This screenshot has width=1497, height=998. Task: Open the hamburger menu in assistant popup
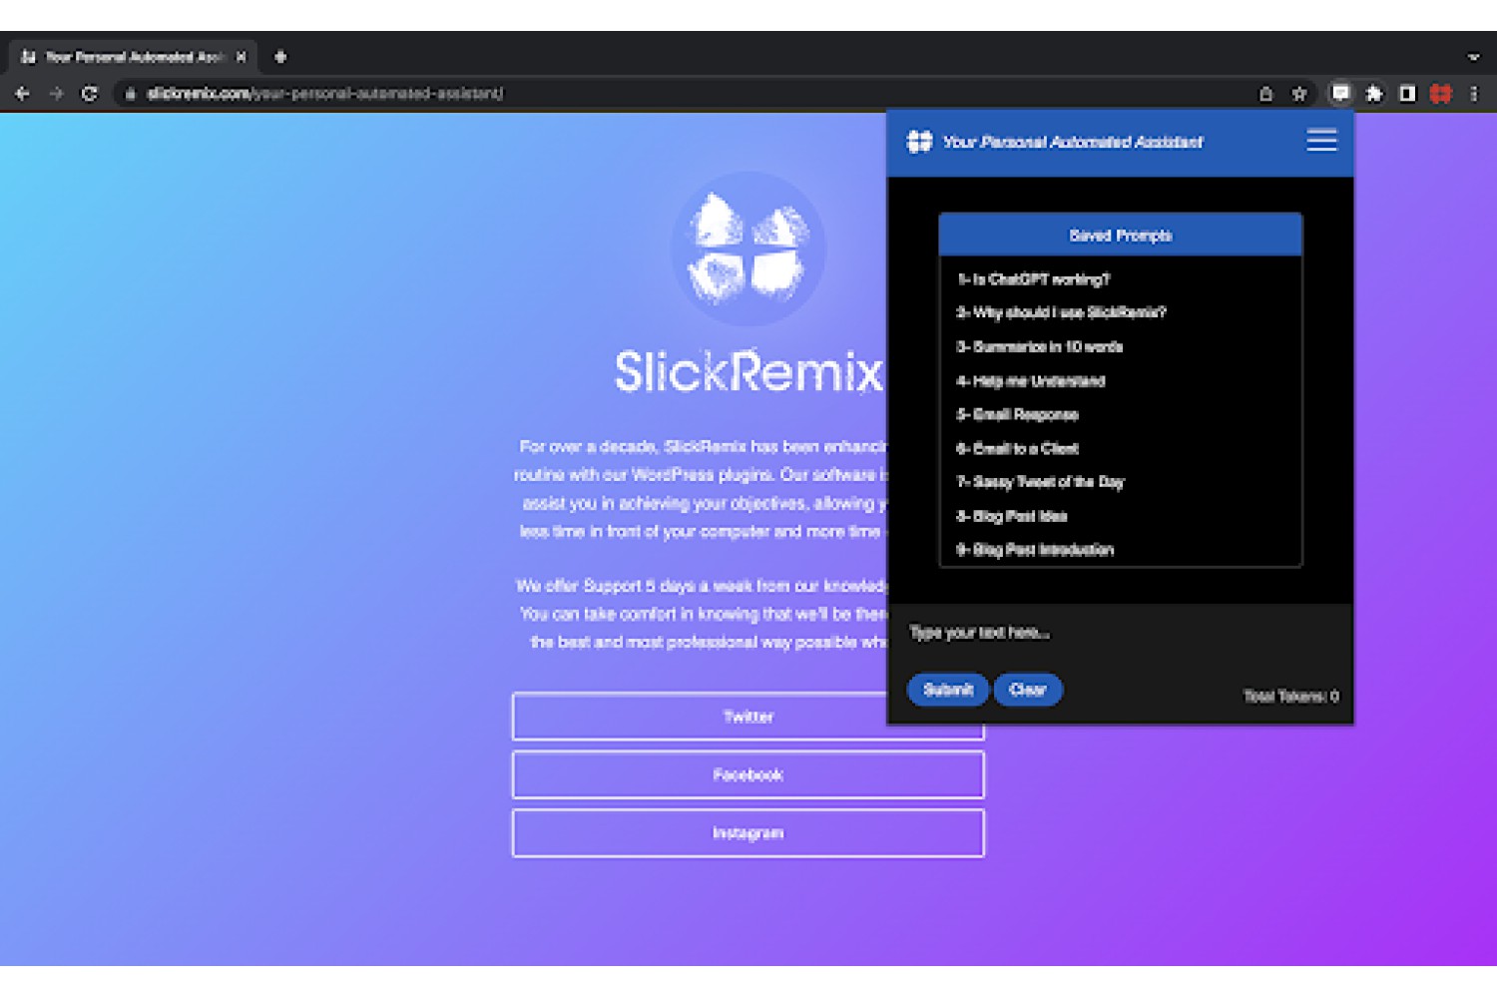(x=1321, y=140)
